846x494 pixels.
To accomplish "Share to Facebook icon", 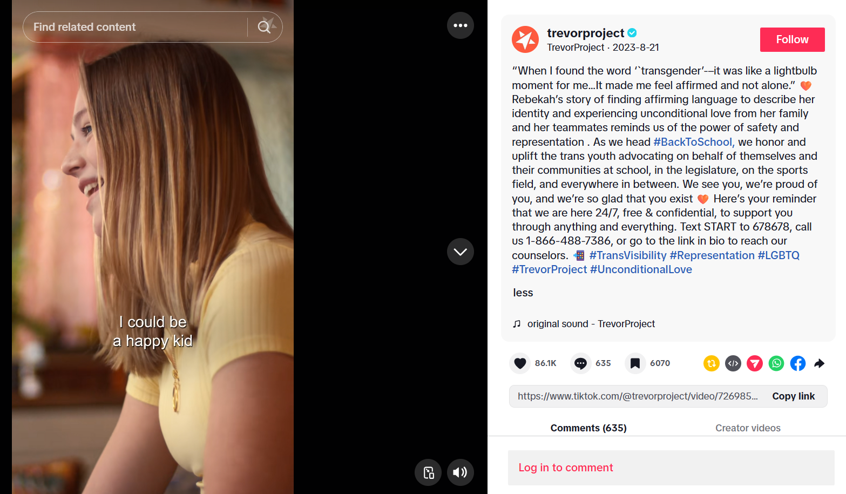I will (x=798, y=363).
